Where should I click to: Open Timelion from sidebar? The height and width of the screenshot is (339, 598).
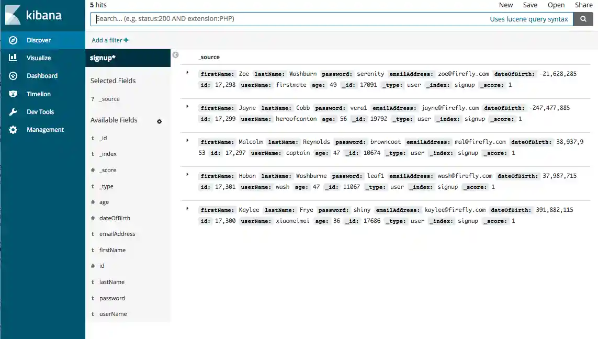pos(39,94)
